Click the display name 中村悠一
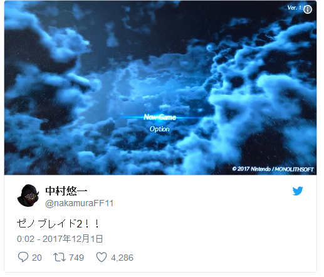Viewport: 324px width, 277px height. (x=66, y=191)
